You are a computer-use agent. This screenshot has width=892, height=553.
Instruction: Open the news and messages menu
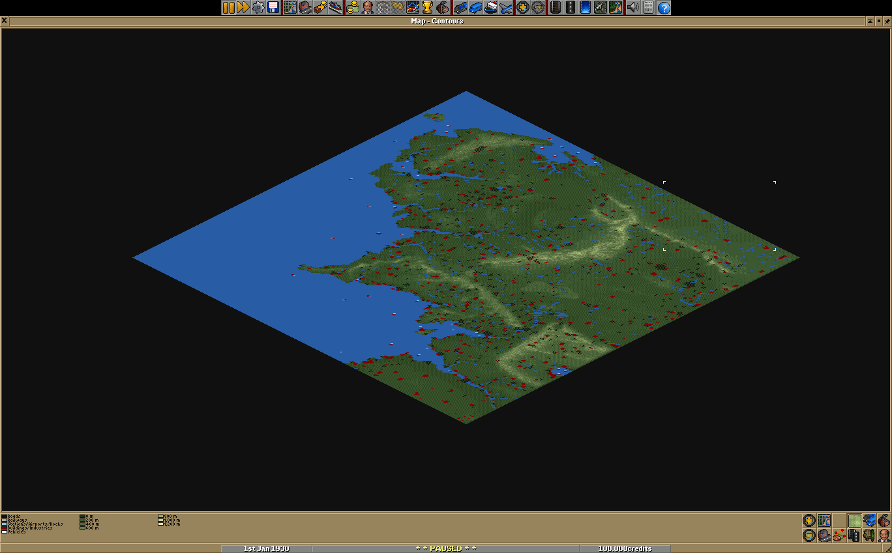pyautogui.click(x=647, y=8)
